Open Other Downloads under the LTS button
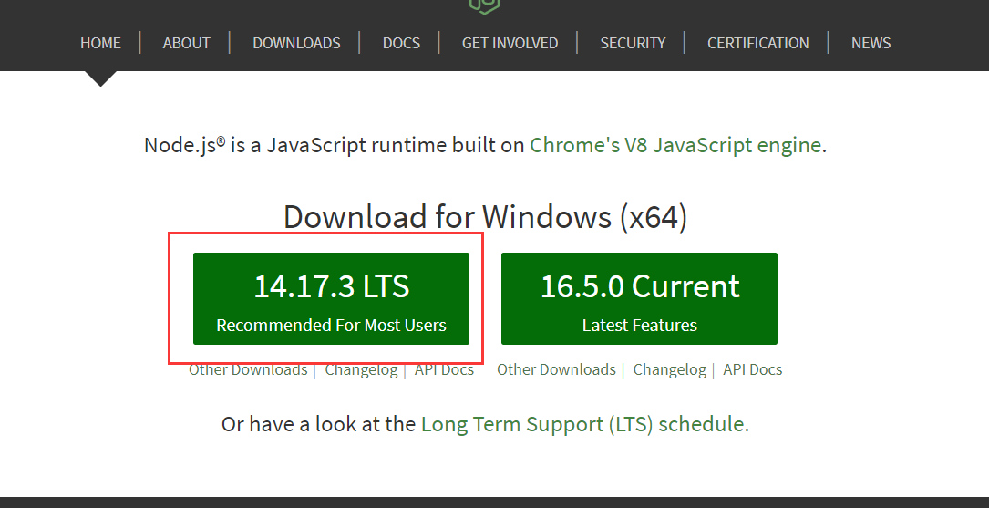 pyautogui.click(x=248, y=369)
